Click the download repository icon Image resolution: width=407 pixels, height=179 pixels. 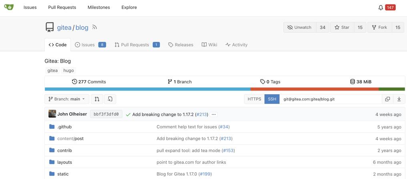[399, 99]
